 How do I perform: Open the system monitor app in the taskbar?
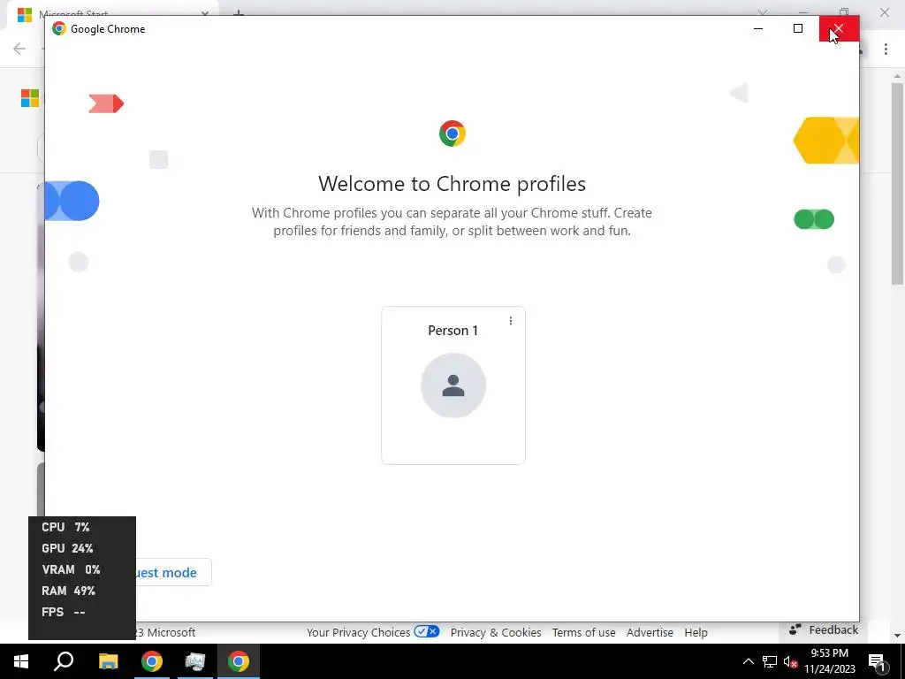(195, 661)
